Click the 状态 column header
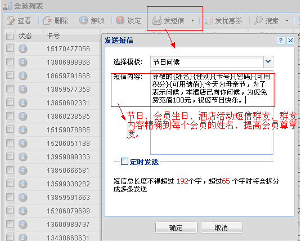The width and height of the screenshot is (301, 241). [25, 35]
